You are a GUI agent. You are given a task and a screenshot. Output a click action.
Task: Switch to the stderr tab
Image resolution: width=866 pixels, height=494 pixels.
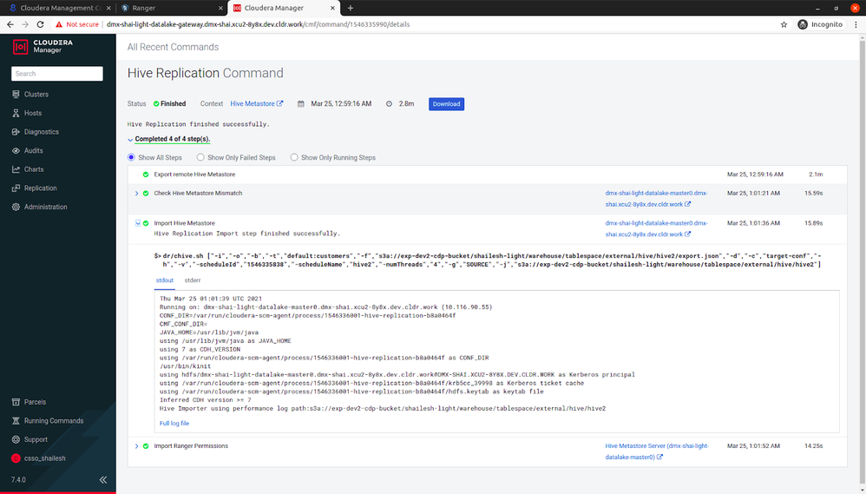click(x=192, y=280)
